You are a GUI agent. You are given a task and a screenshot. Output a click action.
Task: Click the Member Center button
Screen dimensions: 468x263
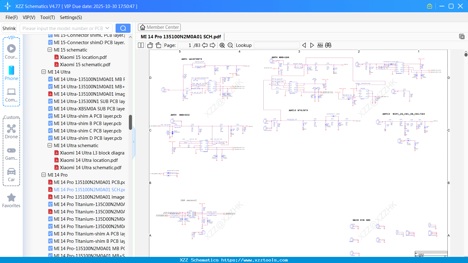(159, 27)
